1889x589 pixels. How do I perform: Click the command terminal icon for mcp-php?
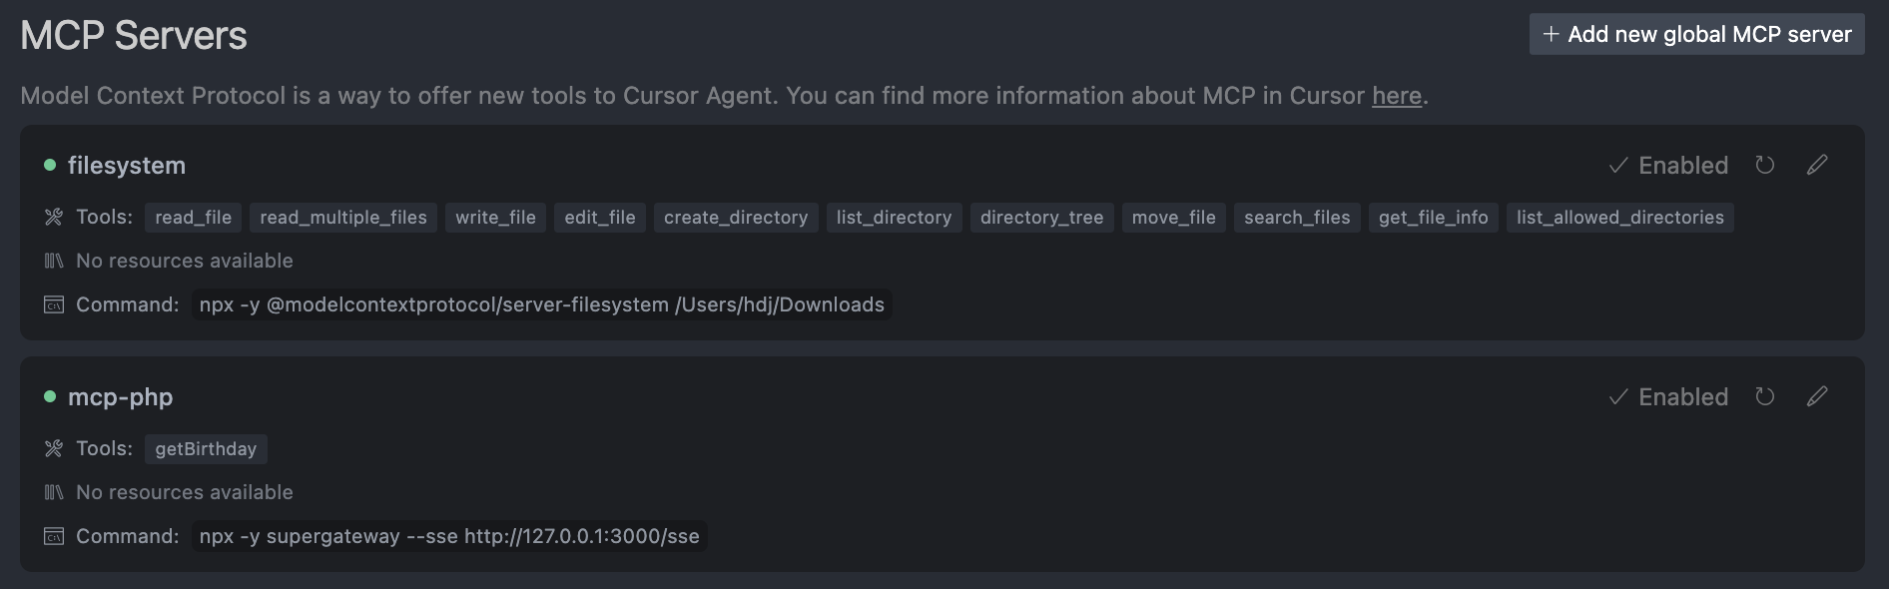click(x=53, y=536)
